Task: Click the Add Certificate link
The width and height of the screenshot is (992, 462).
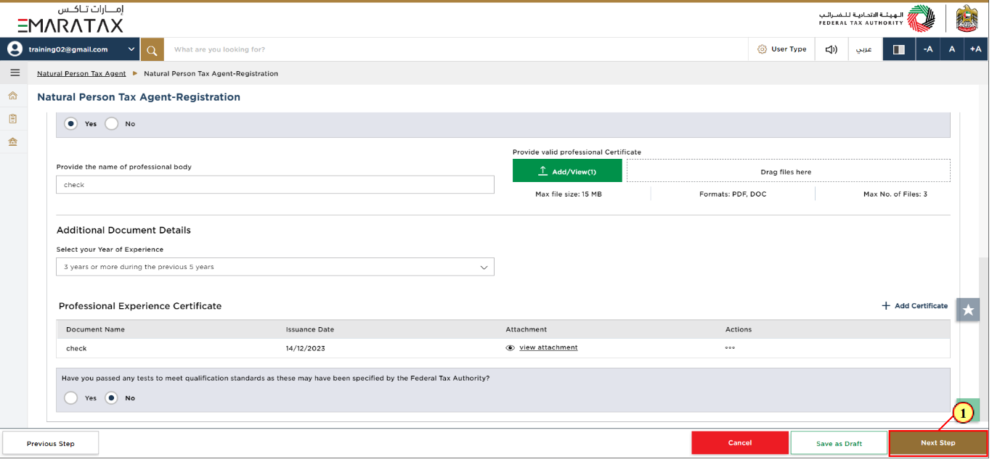Action: point(914,306)
